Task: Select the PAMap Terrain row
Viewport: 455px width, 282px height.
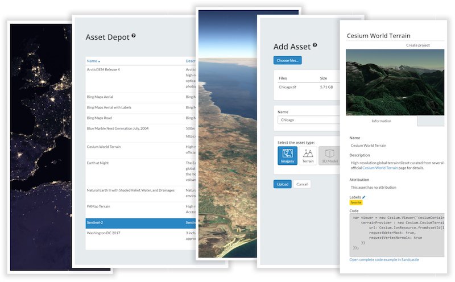Action: point(140,210)
